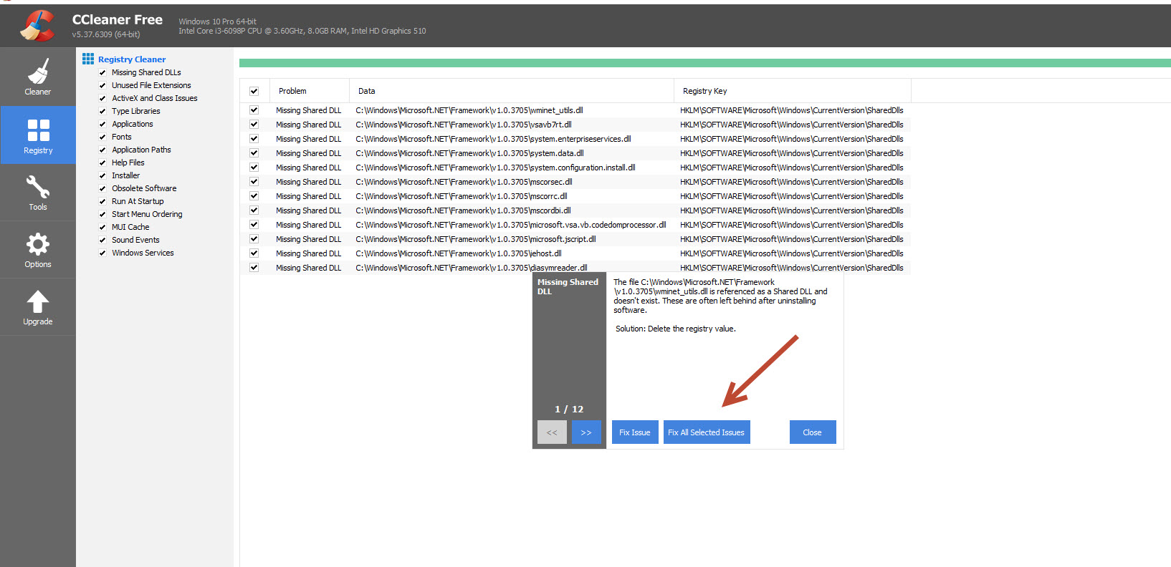
Task: Uncheck the wminet_utils.dll row checkbox
Action: tap(254, 110)
